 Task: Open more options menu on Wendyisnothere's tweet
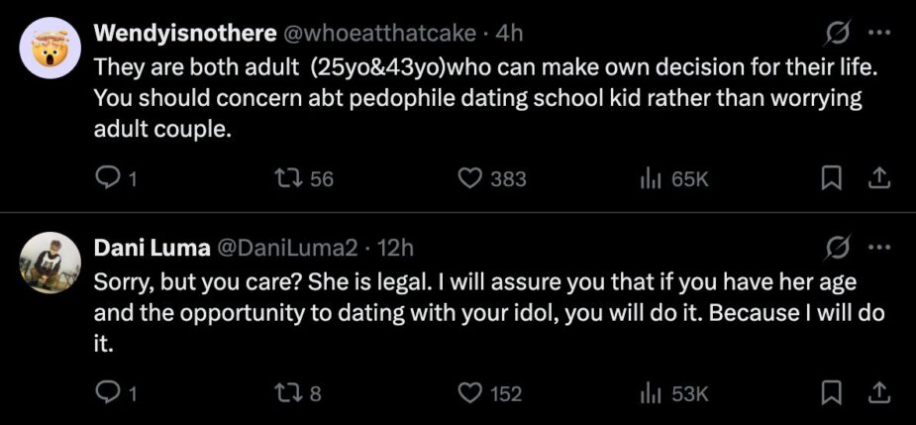click(879, 34)
